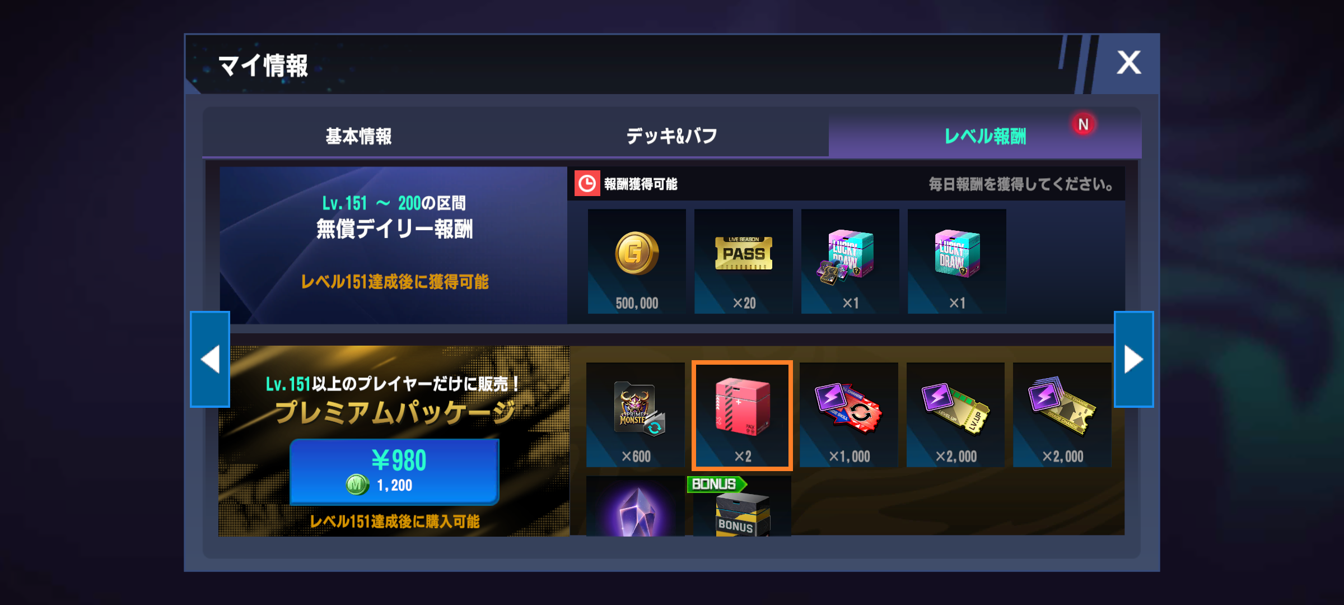Switch to the 基本情報 tab
Screen dimensions: 1344x605
tap(358, 136)
